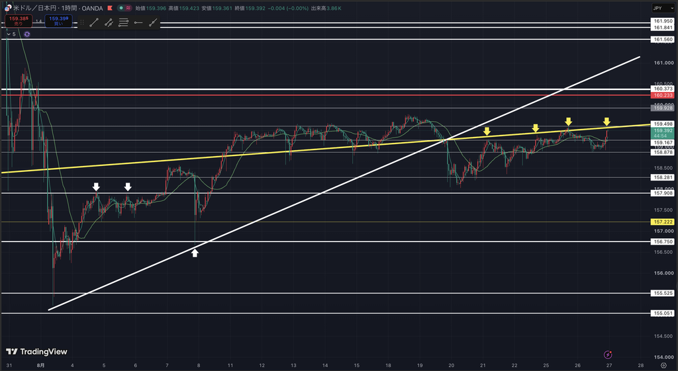Click the 159.167 price axis label
Image resolution: width=678 pixels, height=371 pixels.
(x=663, y=142)
